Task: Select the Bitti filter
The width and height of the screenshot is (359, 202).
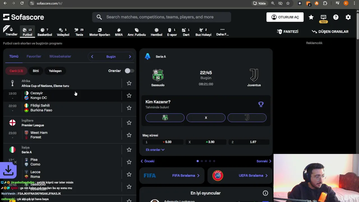Action: [x=36, y=71]
